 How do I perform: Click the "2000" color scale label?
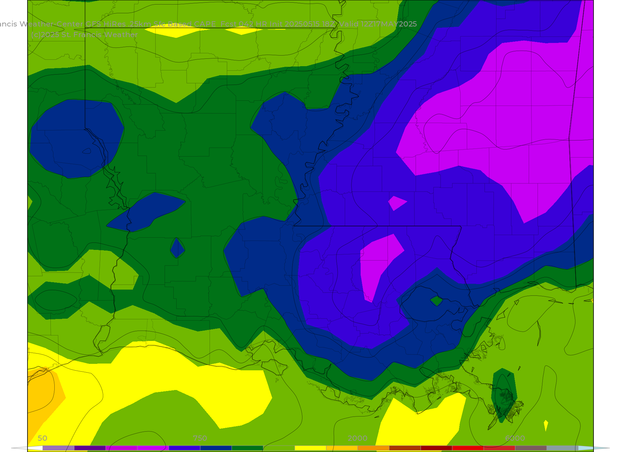click(357, 438)
